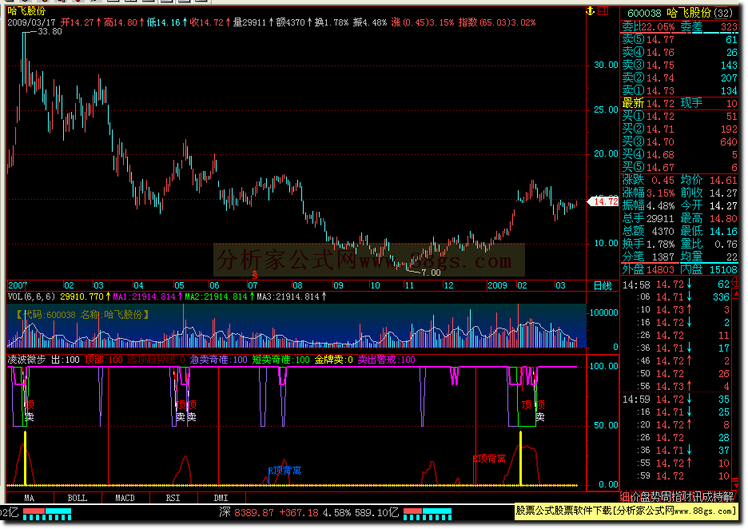
Task: Click the sell-1 row at price 14.73
Action: coord(680,90)
